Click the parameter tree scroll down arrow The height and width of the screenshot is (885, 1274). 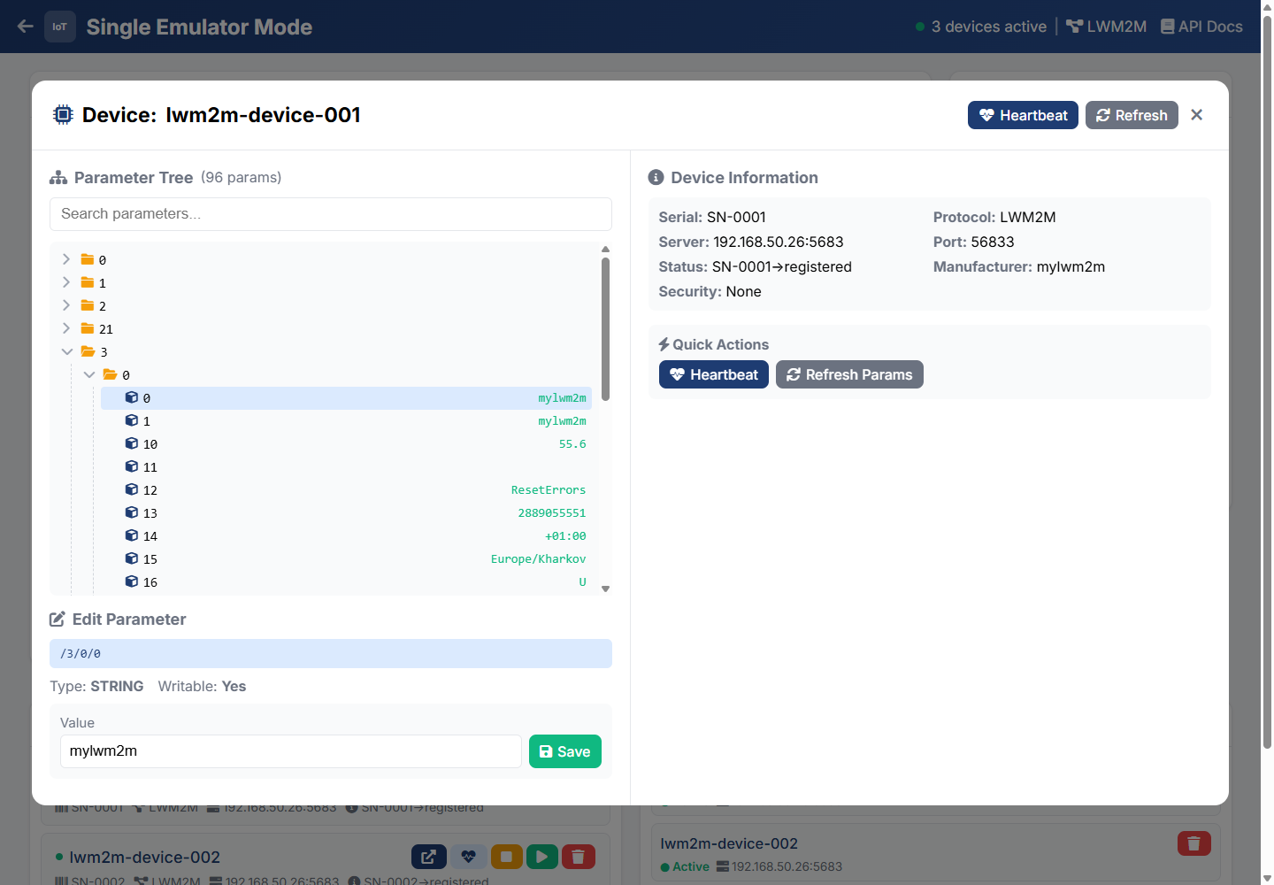(x=605, y=589)
